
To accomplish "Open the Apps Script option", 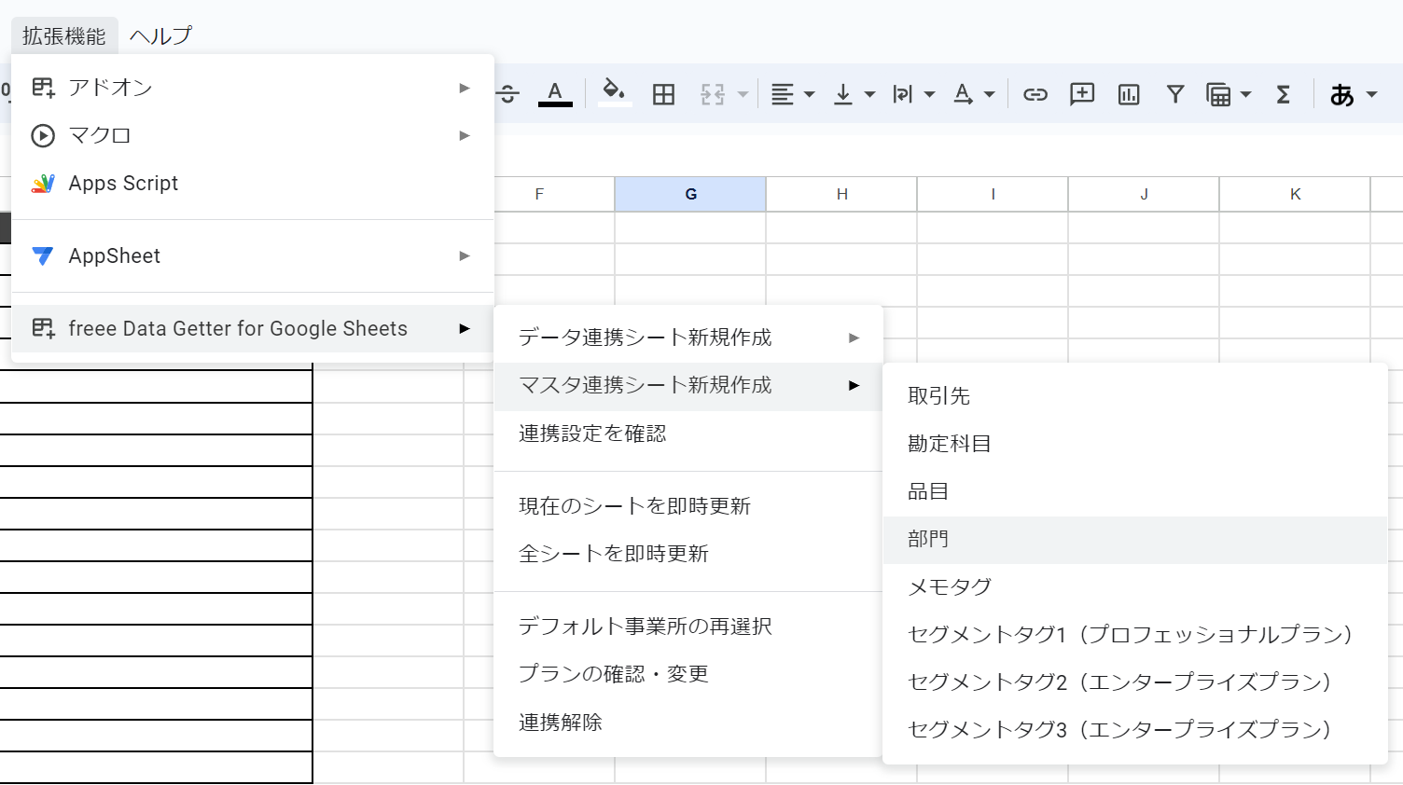I will click(123, 183).
